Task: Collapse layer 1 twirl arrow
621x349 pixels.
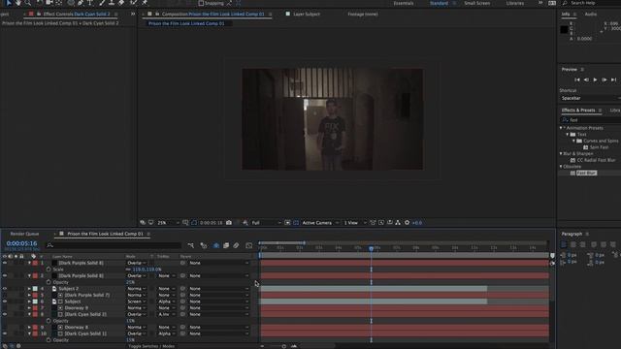Action: point(29,263)
